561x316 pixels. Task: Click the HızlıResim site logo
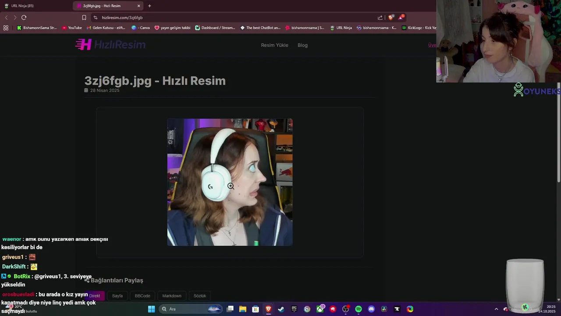(110, 44)
